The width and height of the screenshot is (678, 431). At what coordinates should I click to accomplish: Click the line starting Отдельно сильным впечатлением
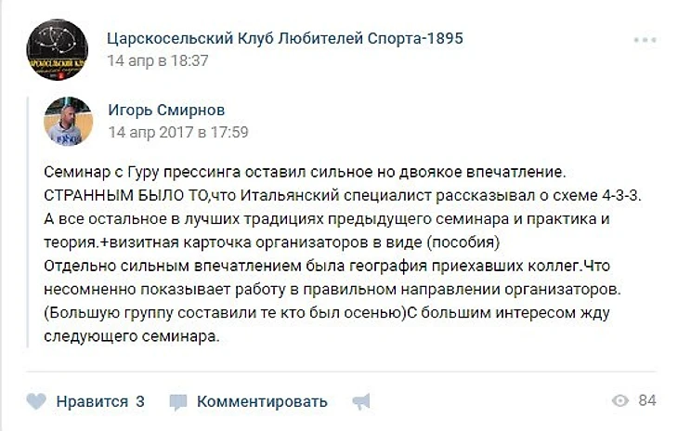(x=326, y=266)
